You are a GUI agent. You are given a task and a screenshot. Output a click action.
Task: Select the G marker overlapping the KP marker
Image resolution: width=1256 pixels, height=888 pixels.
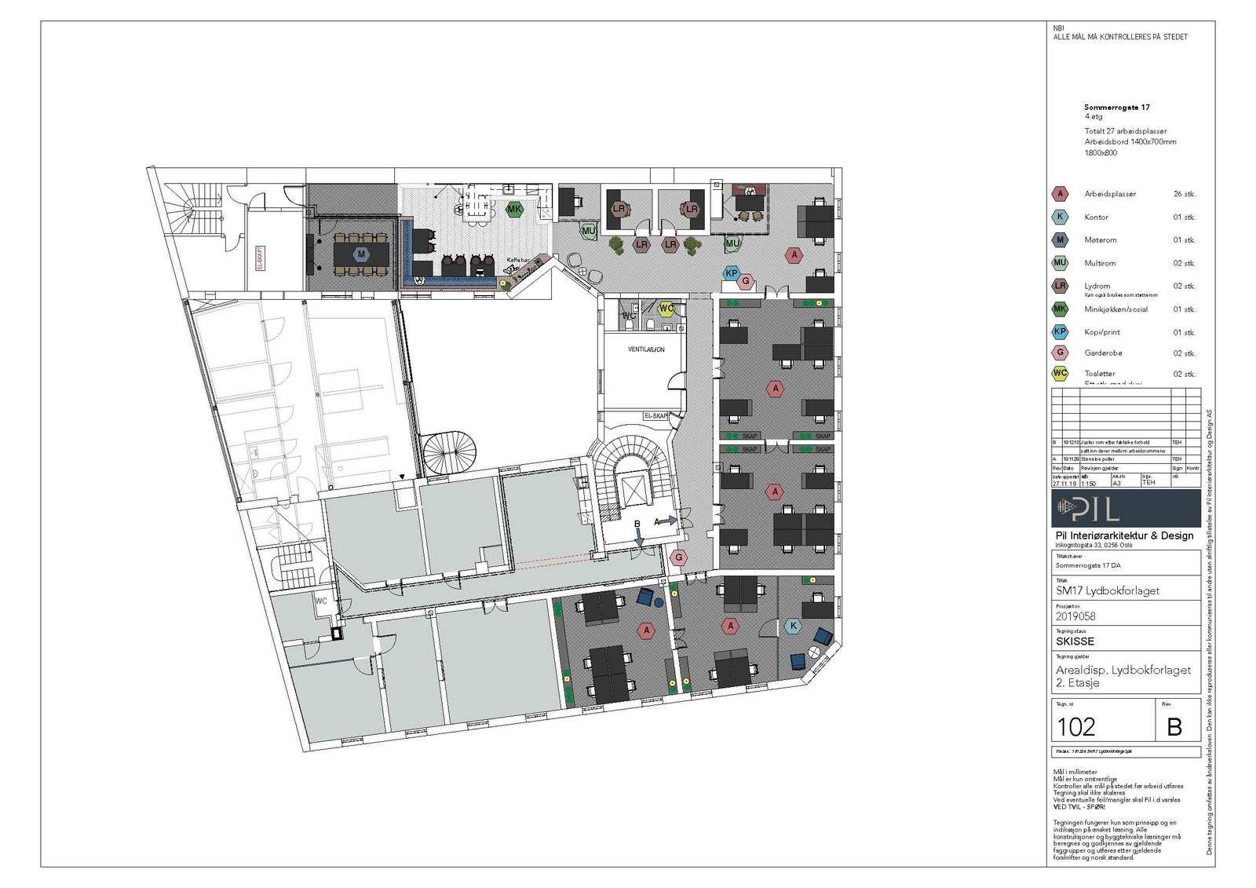click(747, 281)
